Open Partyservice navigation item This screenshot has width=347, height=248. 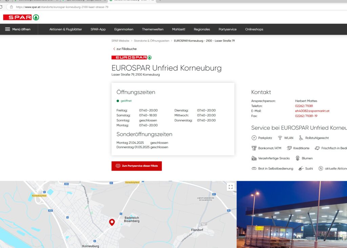pyautogui.click(x=227, y=29)
